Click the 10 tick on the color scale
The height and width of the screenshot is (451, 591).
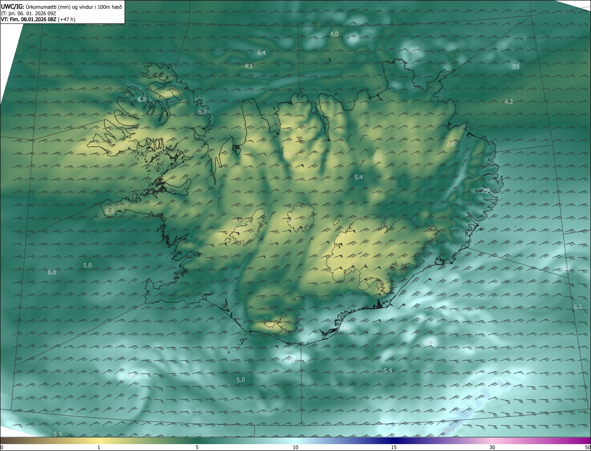pos(295,447)
